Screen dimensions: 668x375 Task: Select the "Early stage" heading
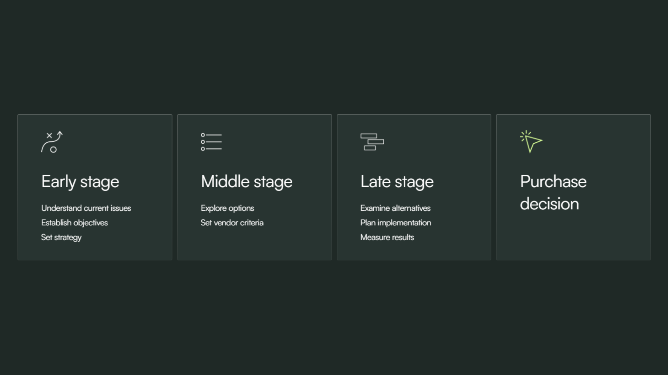click(x=80, y=182)
